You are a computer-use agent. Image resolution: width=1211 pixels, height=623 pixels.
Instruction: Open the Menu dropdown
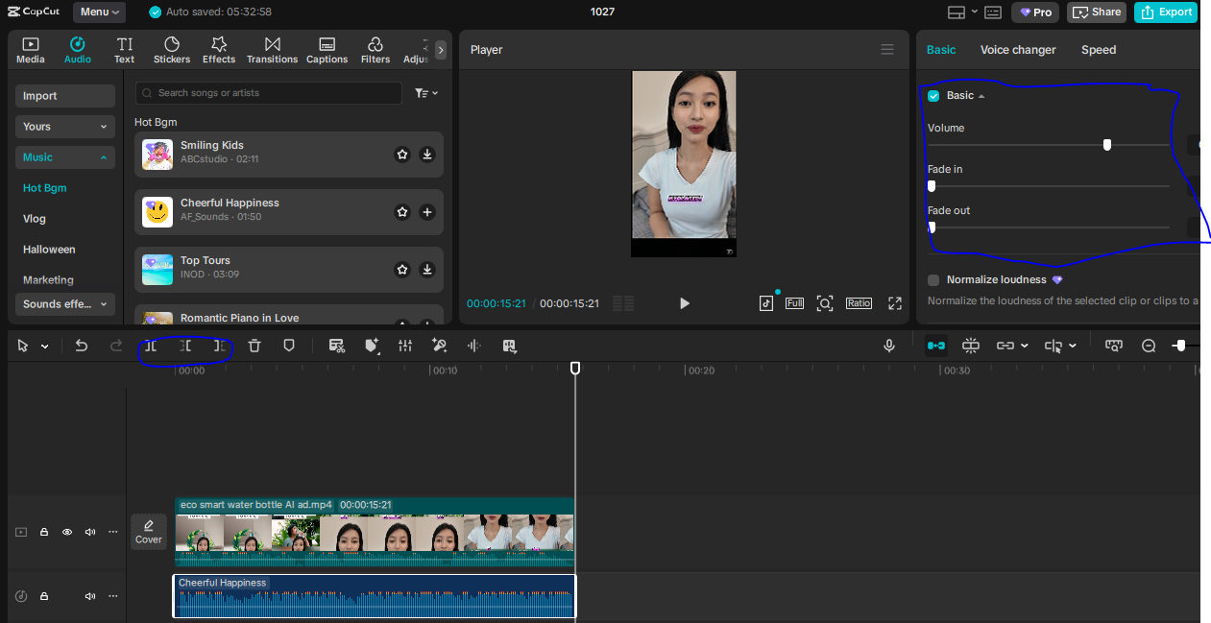(100, 12)
